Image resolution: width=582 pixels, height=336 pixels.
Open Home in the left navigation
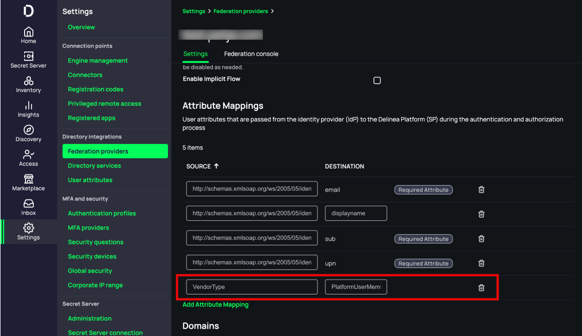tap(29, 36)
